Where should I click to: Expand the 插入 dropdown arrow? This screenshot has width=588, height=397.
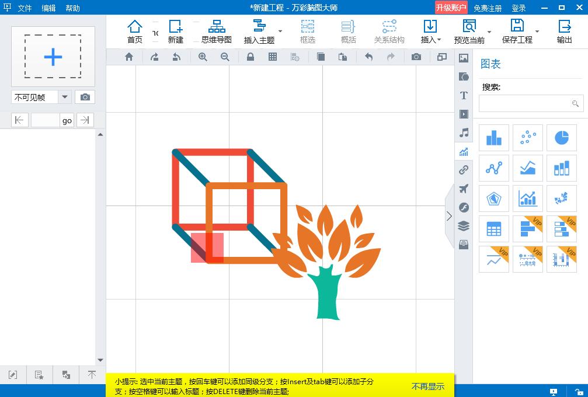439,40
